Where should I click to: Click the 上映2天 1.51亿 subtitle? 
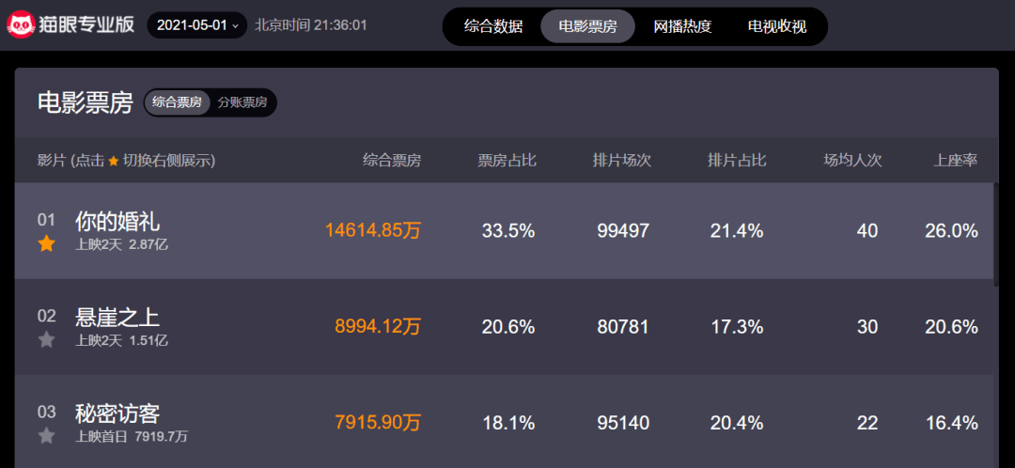pos(121,340)
